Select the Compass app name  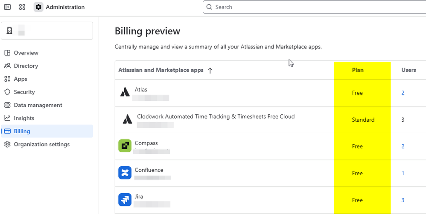tap(146, 143)
